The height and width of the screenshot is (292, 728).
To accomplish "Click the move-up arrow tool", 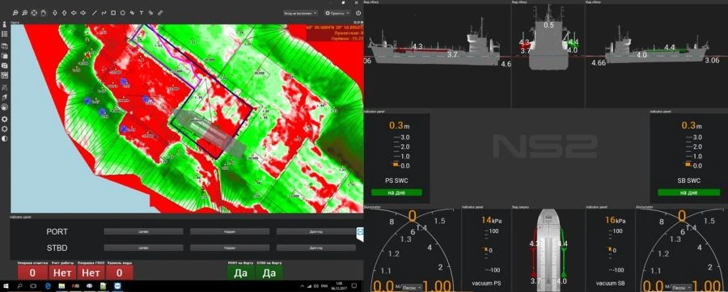I will coord(64,12).
